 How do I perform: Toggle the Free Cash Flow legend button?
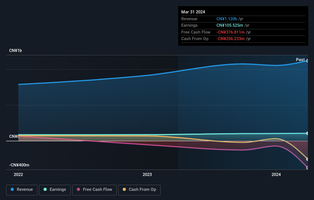click(x=94, y=190)
